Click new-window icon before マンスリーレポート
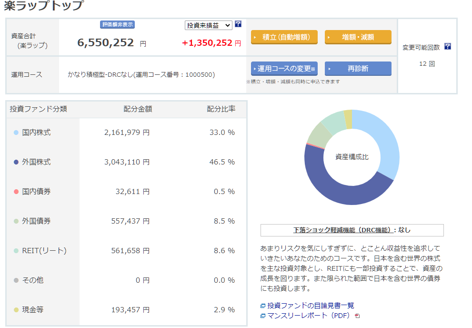 pyautogui.click(x=263, y=316)
